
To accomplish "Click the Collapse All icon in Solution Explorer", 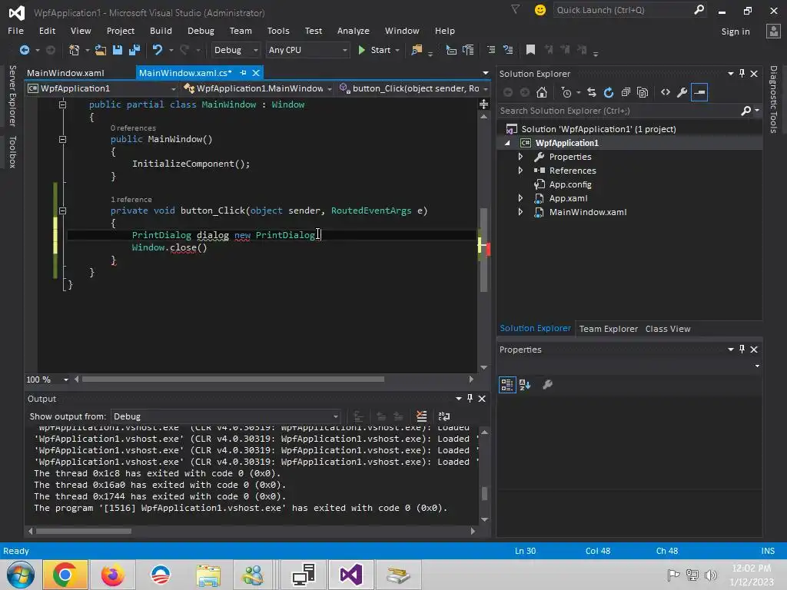I will pos(626,92).
